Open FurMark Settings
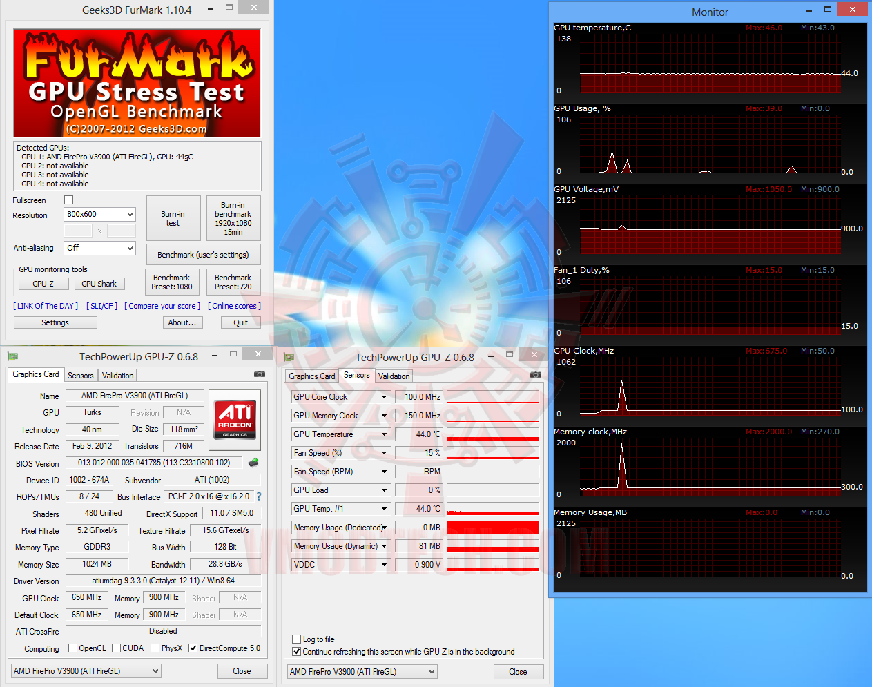The image size is (872, 687). pyautogui.click(x=55, y=322)
